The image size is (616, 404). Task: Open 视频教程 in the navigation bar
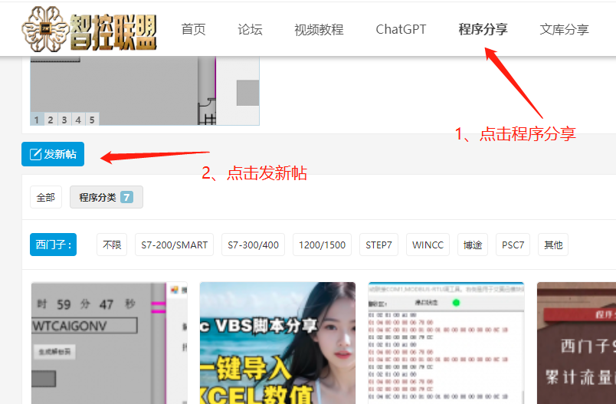(319, 30)
